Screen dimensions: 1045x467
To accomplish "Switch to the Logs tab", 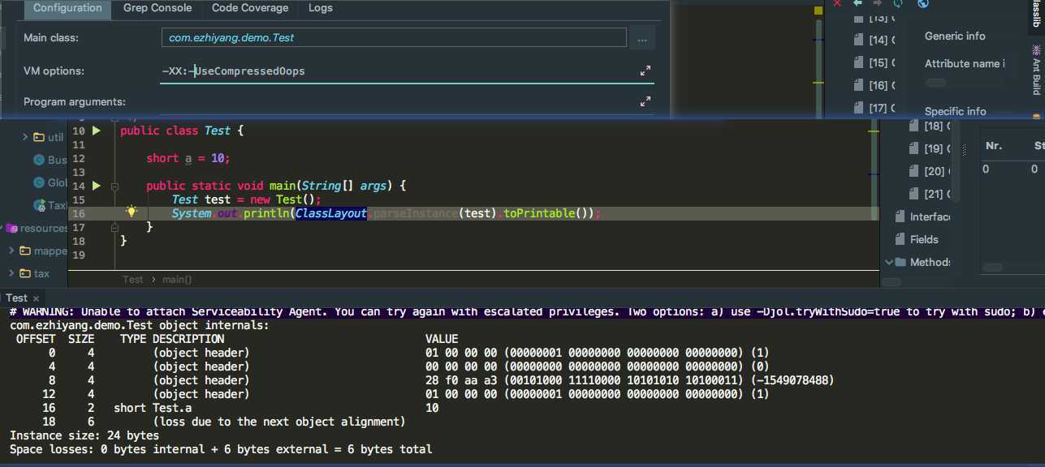I will 321,8.
